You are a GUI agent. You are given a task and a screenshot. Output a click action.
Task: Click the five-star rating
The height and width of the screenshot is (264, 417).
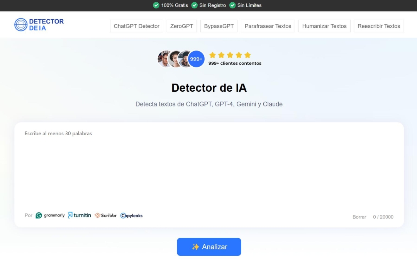pos(230,55)
